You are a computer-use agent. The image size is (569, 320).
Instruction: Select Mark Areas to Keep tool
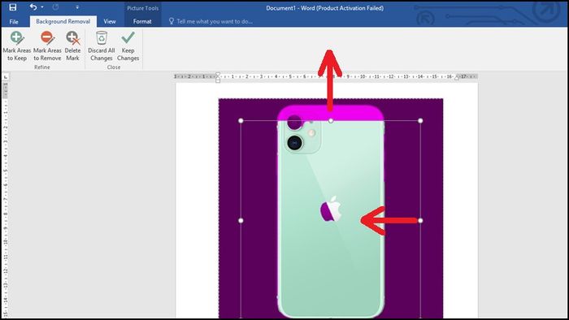[x=17, y=46]
